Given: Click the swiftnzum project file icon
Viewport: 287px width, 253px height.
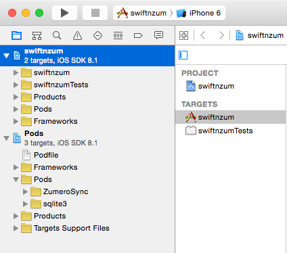Looking at the screenshot, I should 17,55.
